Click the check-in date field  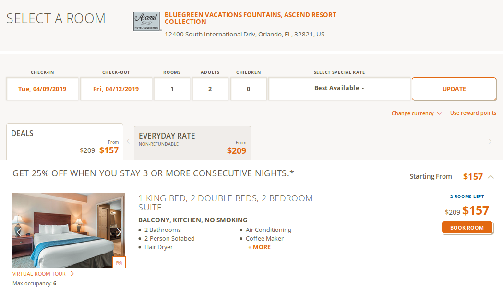(x=42, y=89)
